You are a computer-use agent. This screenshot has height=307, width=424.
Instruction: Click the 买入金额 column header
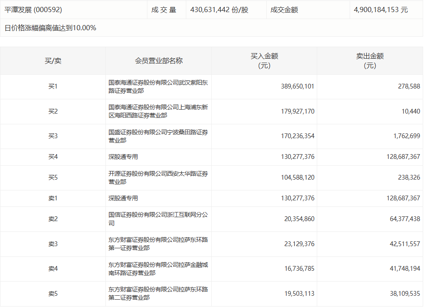(264, 61)
